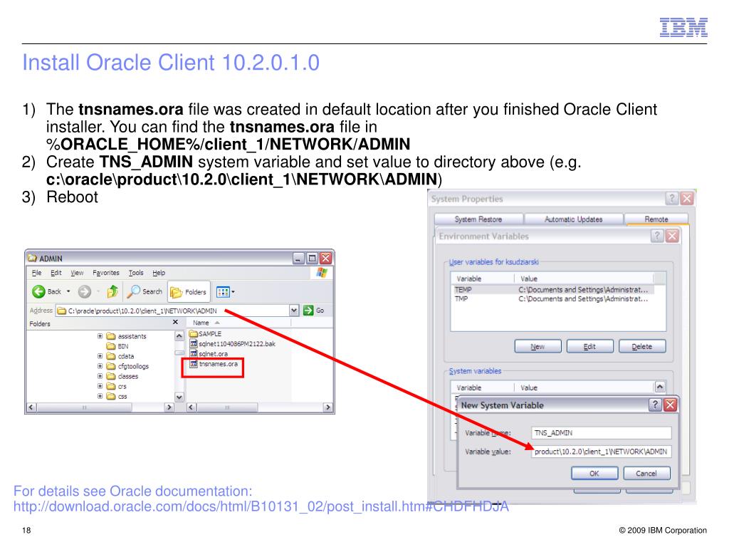Image resolution: width=729 pixels, height=547 pixels.
Task: Open the Help menu in ADMIN window
Action: point(159,273)
